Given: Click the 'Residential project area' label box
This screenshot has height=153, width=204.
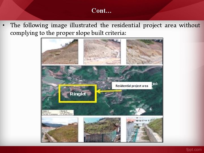Looking at the screenshot, I should tap(132, 86).
